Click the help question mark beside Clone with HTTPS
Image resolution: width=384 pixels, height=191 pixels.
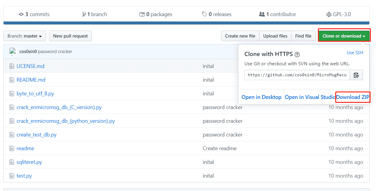click(x=297, y=55)
